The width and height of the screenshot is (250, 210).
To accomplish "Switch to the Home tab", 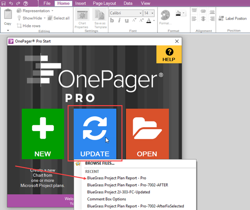I will click(63, 3).
